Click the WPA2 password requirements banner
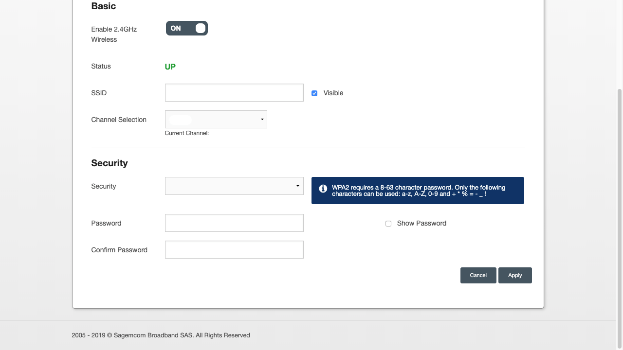This screenshot has width=623, height=350. coord(418,191)
